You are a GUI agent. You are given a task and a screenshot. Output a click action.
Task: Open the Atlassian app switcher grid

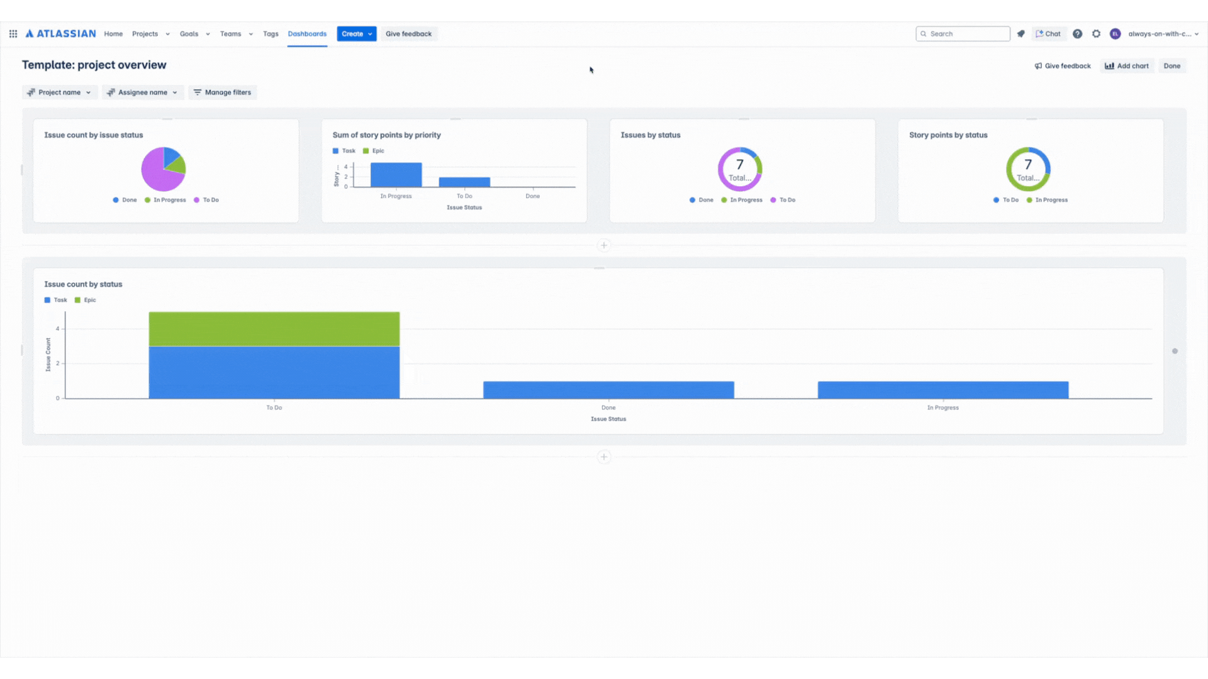[x=13, y=34]
